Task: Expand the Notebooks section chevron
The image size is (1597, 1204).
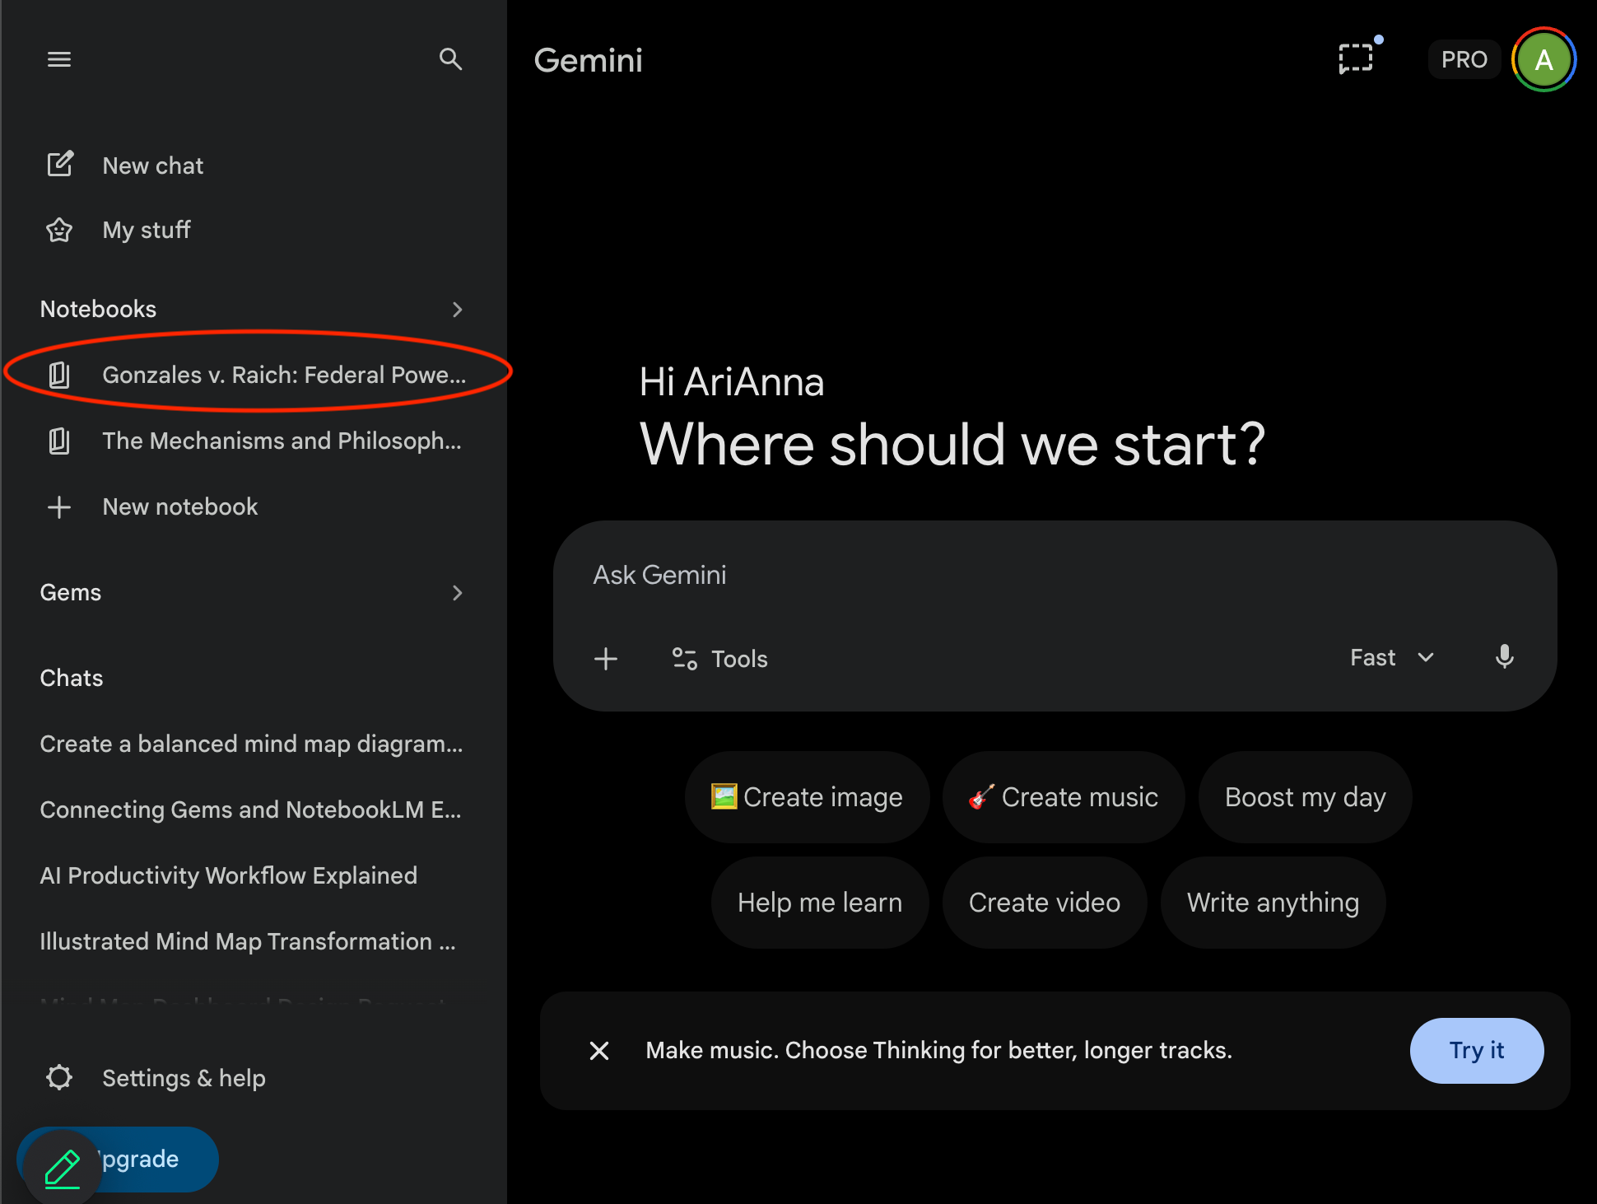Action: [x=458, y=310]
